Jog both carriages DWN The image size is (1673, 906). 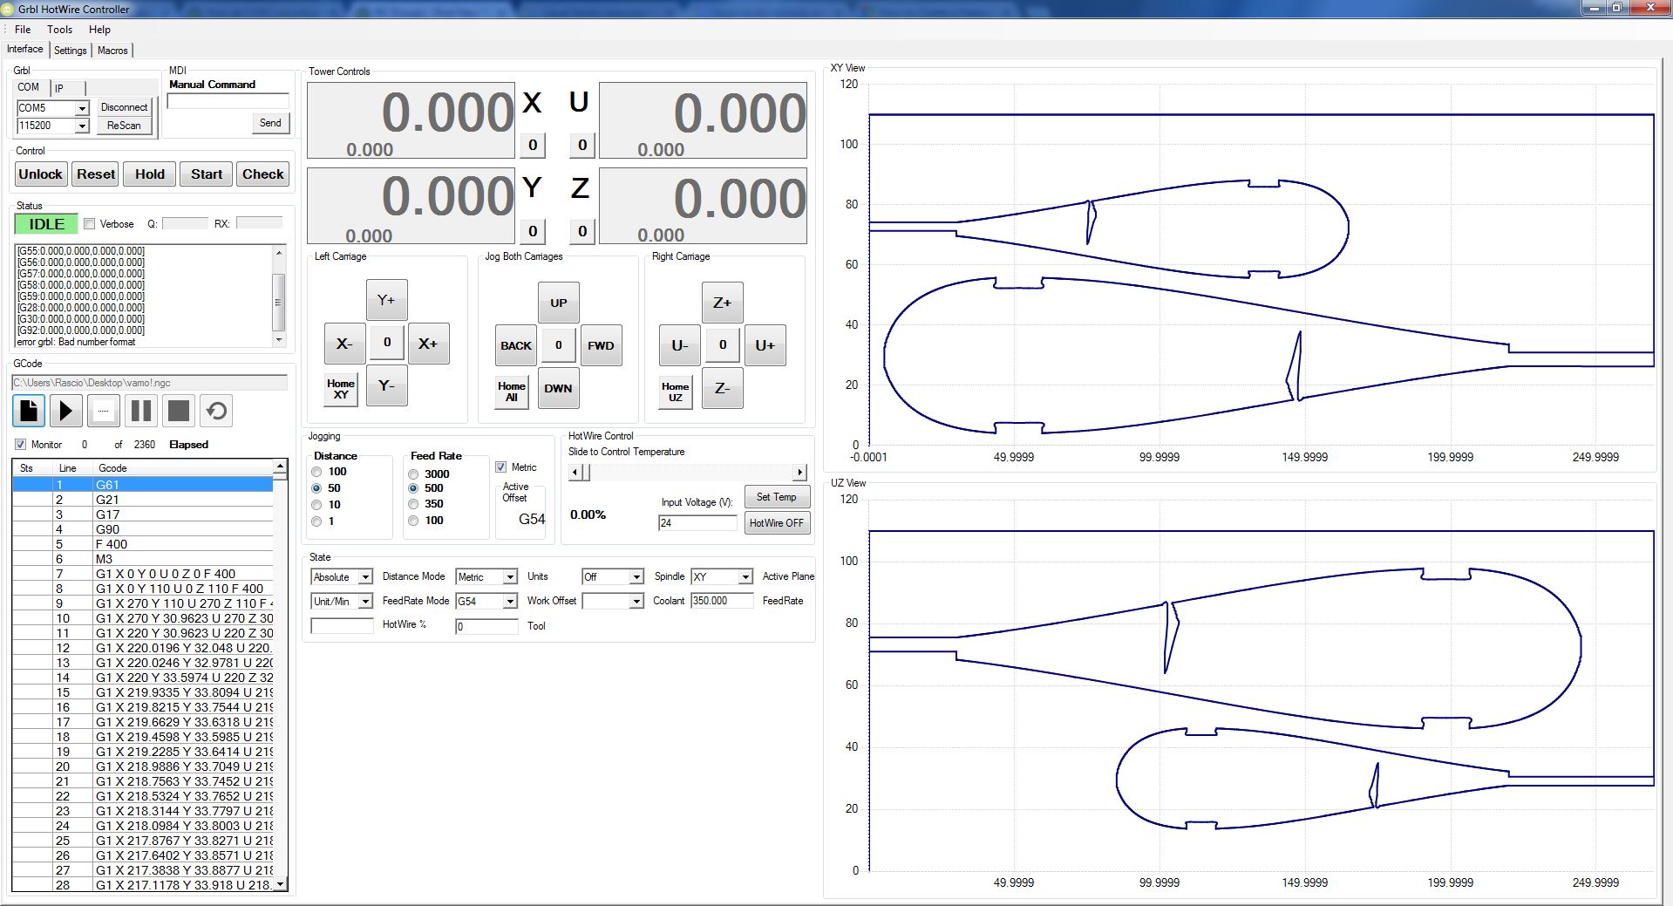(558, 388)
